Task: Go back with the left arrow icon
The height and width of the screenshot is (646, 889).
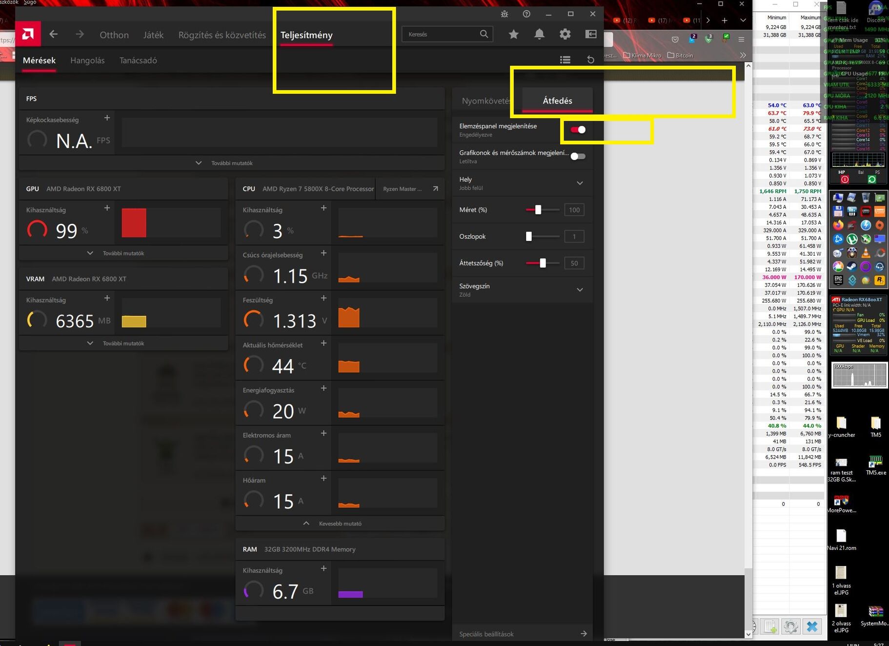Action: click(54, 34)
